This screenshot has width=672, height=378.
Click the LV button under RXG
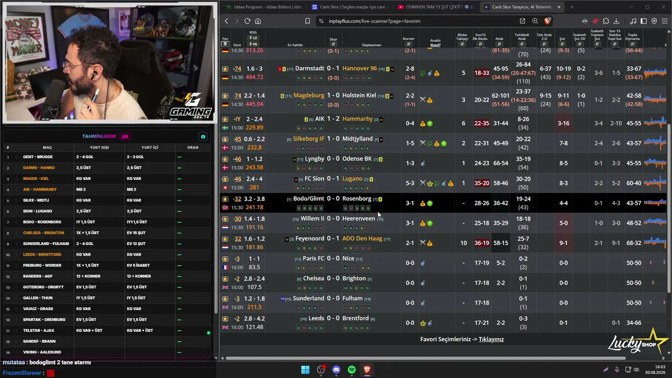click(254, 38)
